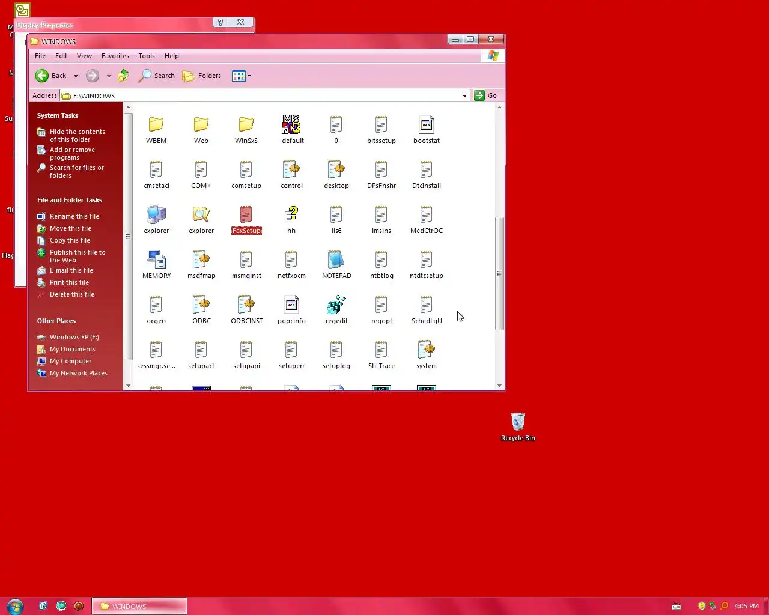Click Move this file task
This screenshot has height=615, width=769.
pyautogui.click(x=70, y=228)
